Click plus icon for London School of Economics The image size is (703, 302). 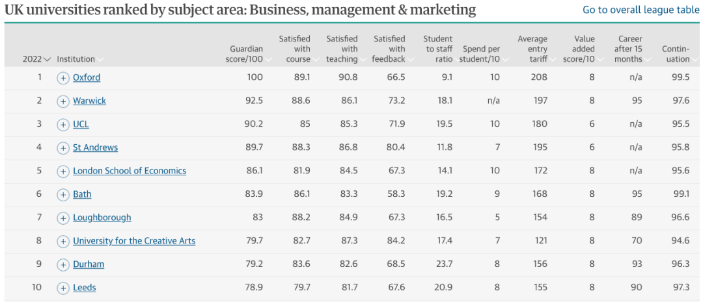pos(63,171)
